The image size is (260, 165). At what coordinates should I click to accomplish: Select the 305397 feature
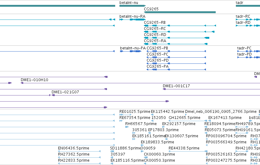112,157
